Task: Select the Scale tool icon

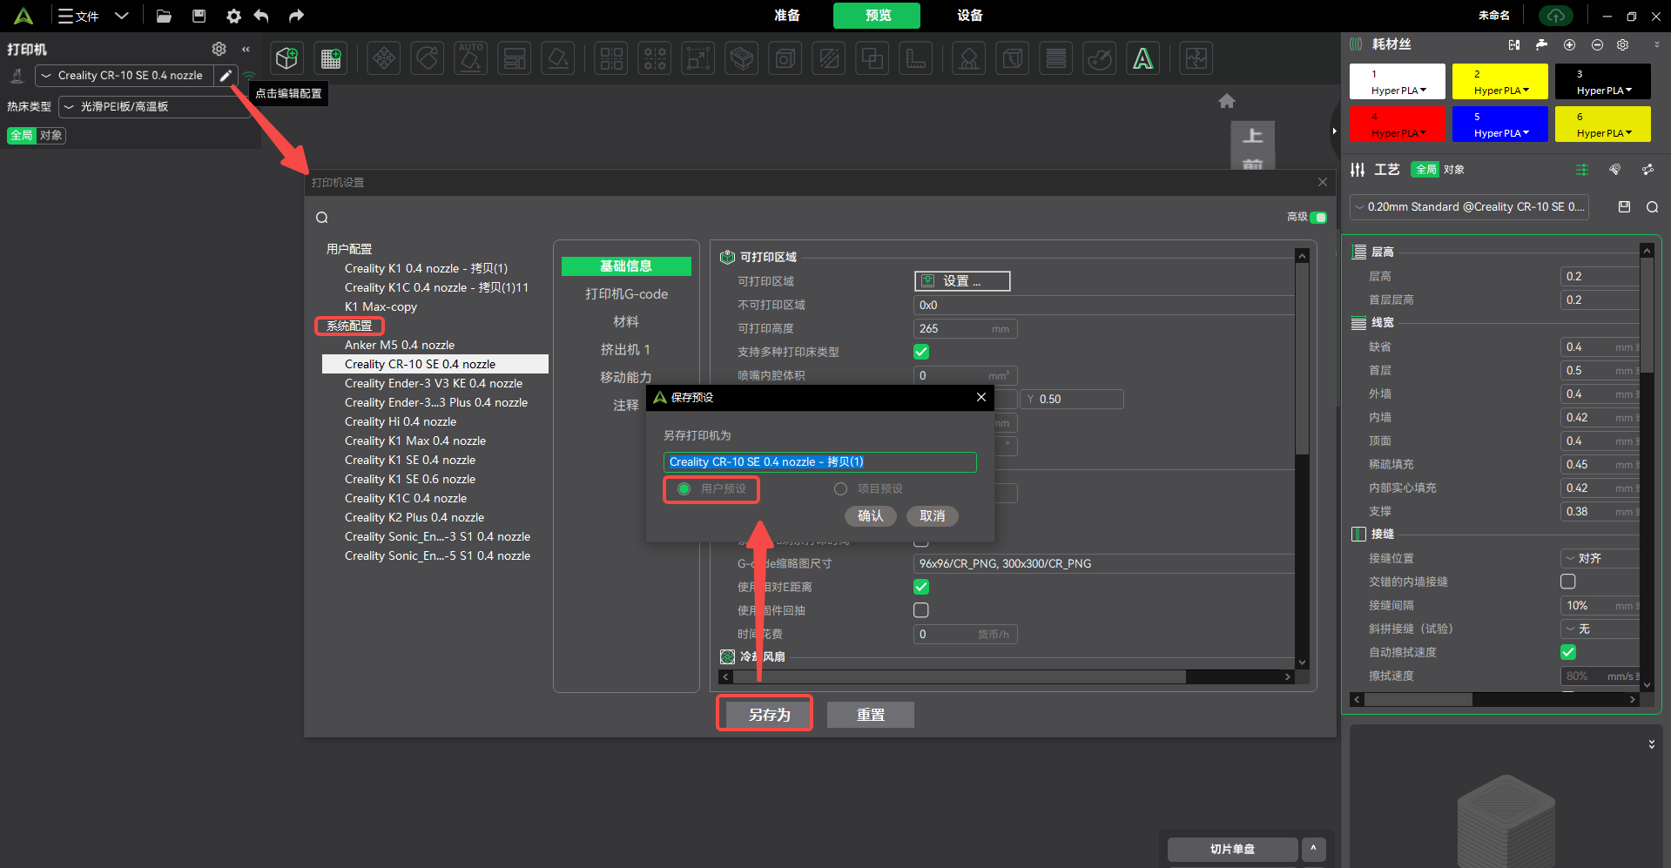Action: (698, 58)
